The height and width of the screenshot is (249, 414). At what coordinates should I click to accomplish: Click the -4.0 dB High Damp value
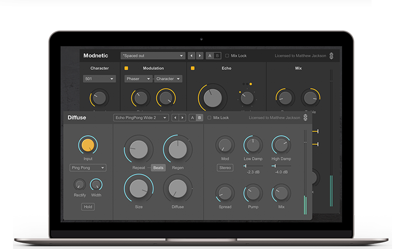pos(281,172)
